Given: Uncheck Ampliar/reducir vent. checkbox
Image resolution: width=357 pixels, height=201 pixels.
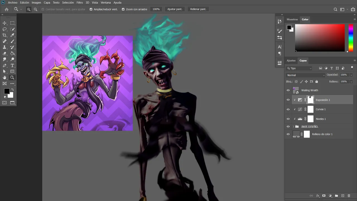Looking at the screenshot, I should pos(91,9).
